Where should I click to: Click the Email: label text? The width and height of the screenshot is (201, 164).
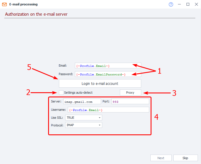click(x=63, y=66)
